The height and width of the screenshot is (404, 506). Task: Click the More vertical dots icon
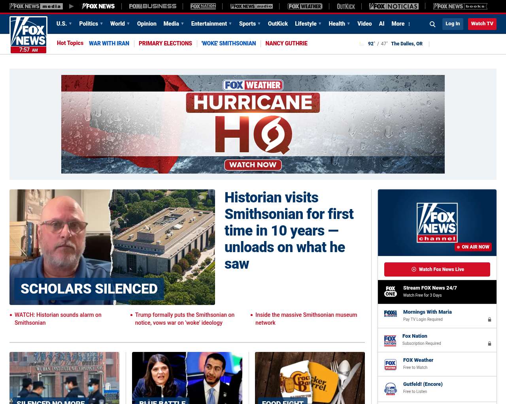409,24
